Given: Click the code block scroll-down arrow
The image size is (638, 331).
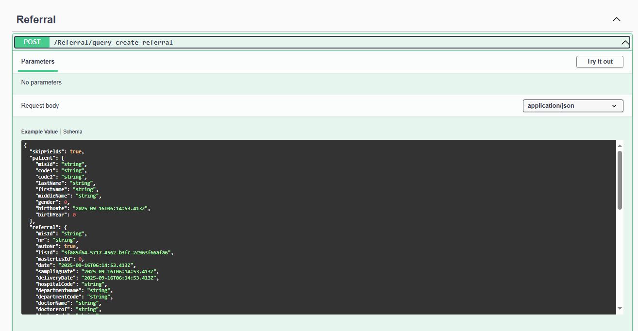Looking at the screenshot, I should point(620,308).
